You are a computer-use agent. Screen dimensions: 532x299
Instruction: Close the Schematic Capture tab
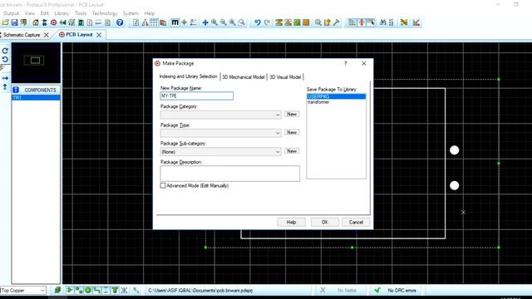[x=47, y=35]
